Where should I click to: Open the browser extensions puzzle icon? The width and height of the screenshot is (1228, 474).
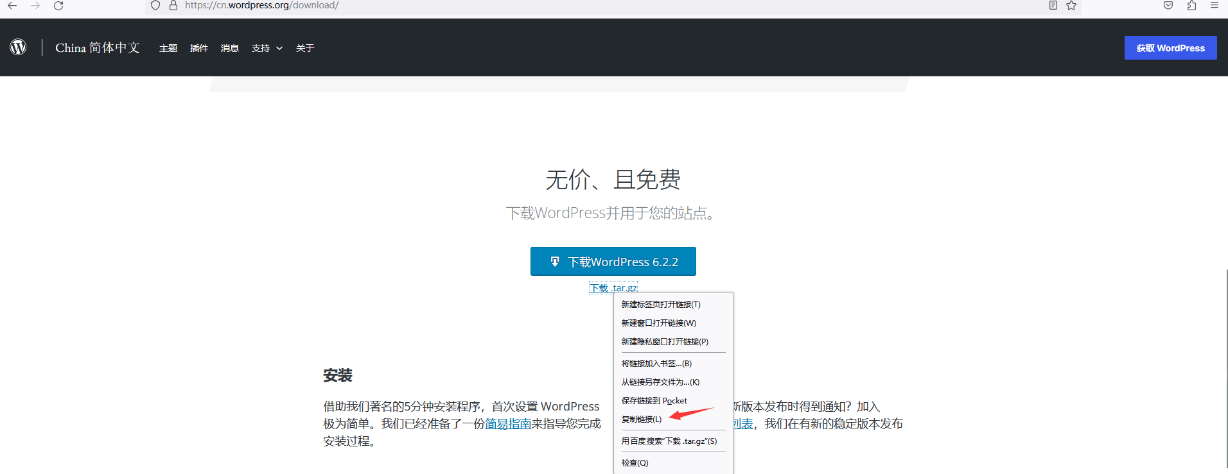1191,6
